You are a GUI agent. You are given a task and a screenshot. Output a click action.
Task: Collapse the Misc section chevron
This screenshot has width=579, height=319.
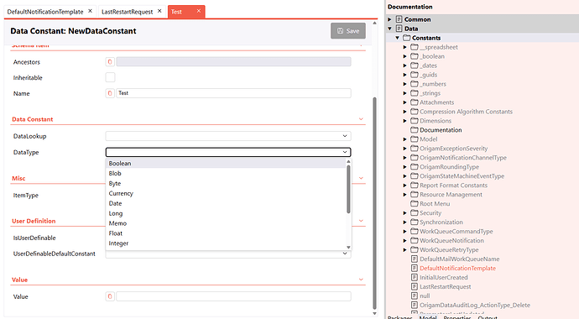coord(361,178)
